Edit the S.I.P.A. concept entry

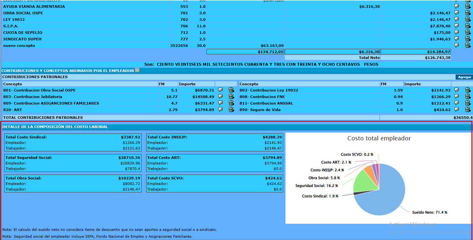457,26
